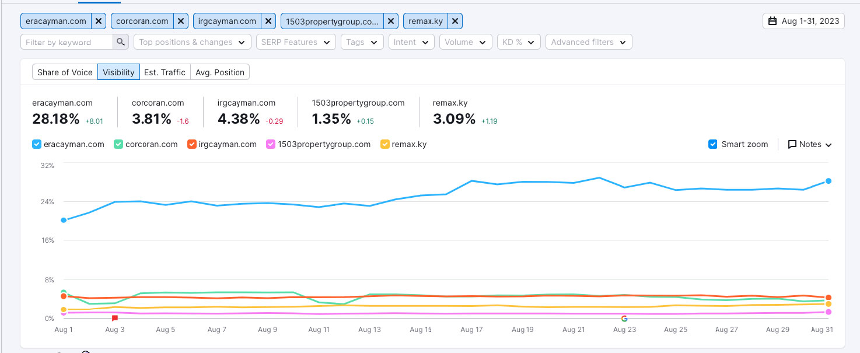Screen dimensions: 860x353
Task: Expand the Advanced filters dropdown
Action: (589, 42)
